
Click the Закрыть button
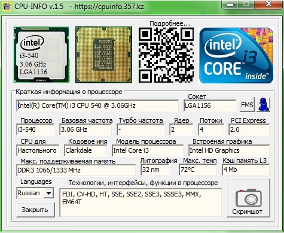35,210
